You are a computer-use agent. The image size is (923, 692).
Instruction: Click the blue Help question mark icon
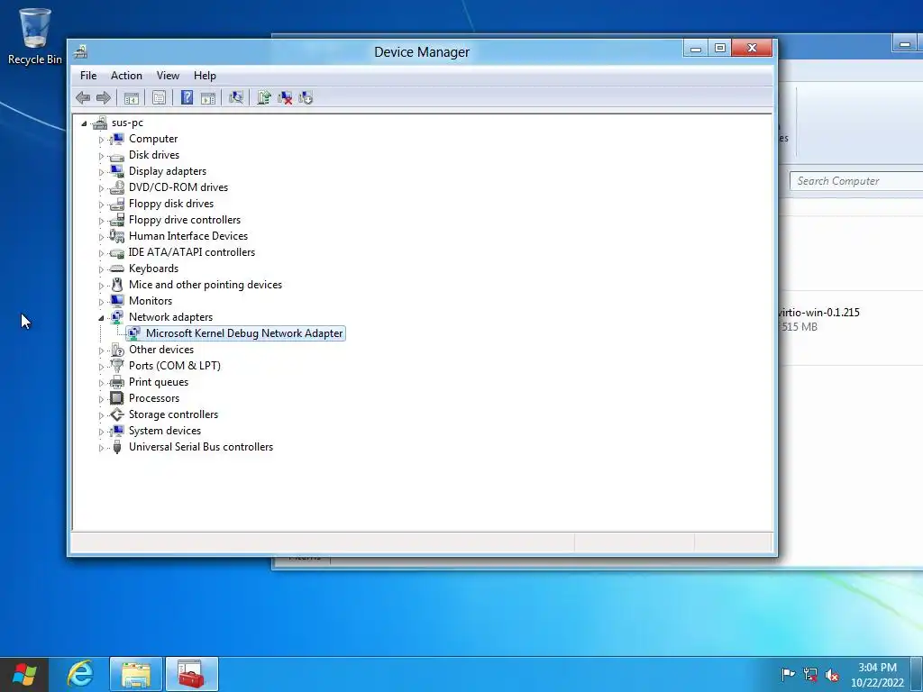pyautogui.click(x=187, y=97)
